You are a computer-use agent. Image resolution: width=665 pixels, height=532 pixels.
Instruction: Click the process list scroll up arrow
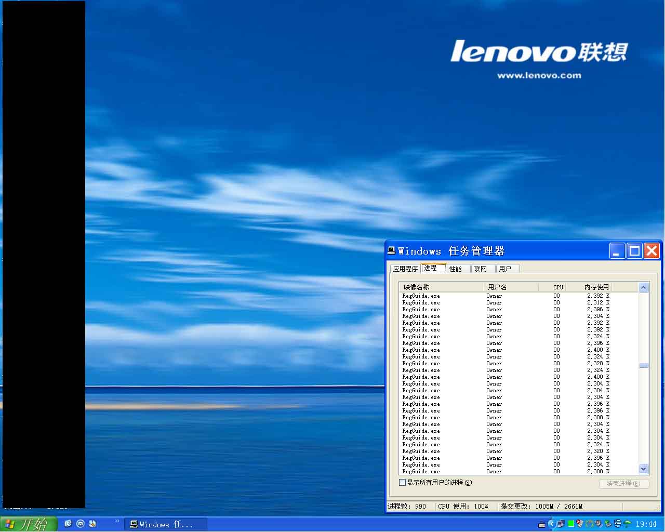click(644, 287)
